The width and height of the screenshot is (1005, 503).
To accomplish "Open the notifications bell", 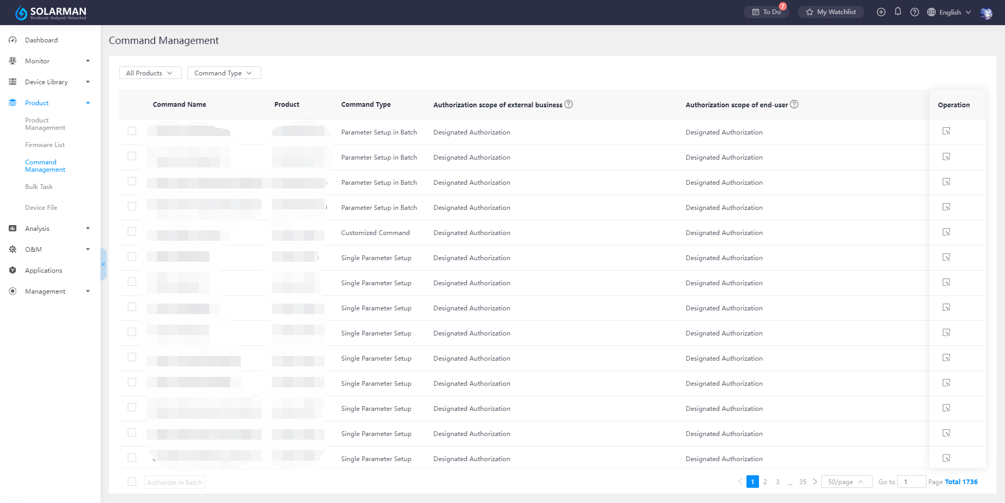I will point(898,12).
